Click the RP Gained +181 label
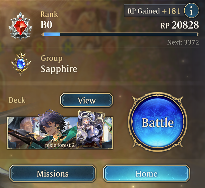The height and width of the screenshot is (188, 205). pyautogui.click(x=154, y=11)
